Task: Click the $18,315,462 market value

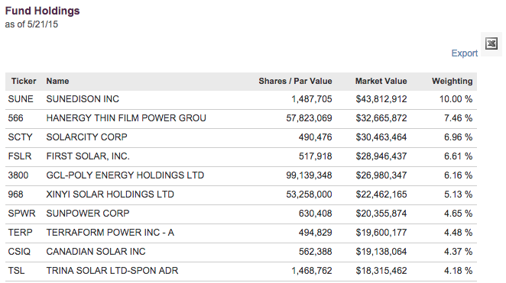Action: click(x=381, y=270)
